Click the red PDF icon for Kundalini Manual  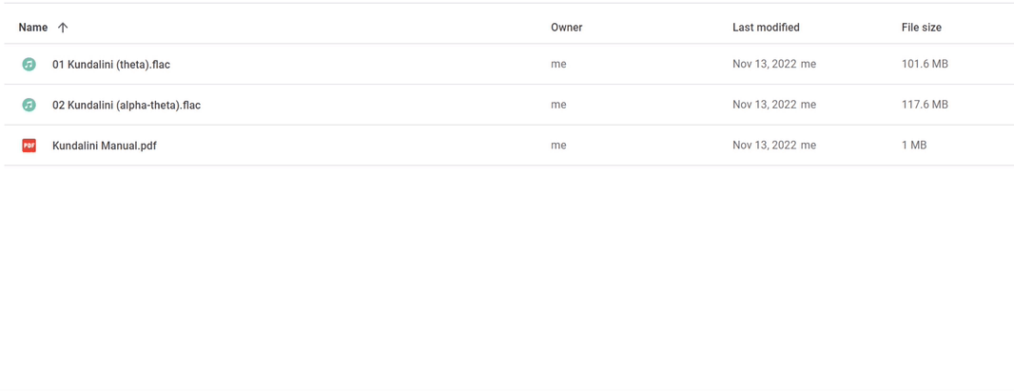[29, 146]
